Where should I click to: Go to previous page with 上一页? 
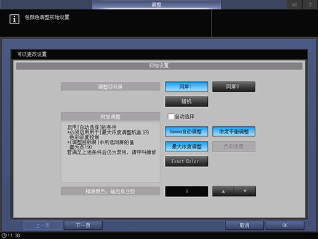click(42, 225)
